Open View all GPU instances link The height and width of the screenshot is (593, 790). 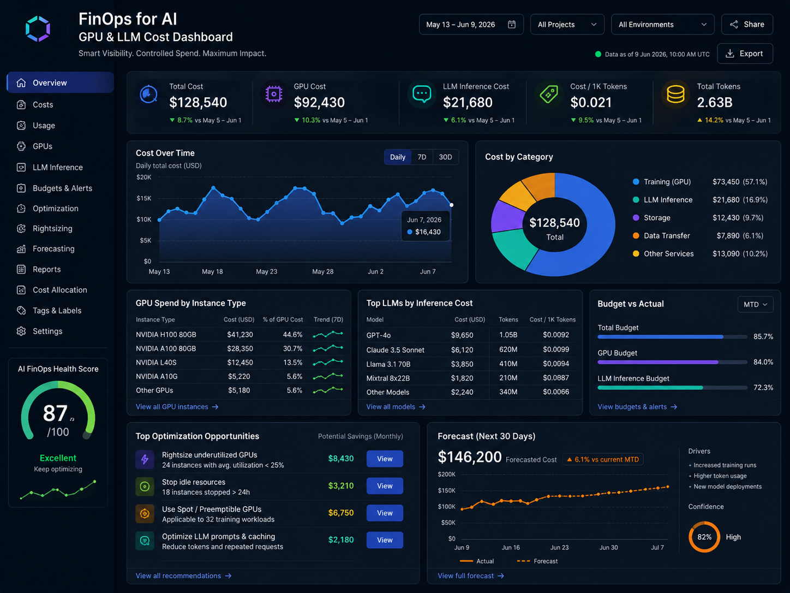[x=177, y=407]
